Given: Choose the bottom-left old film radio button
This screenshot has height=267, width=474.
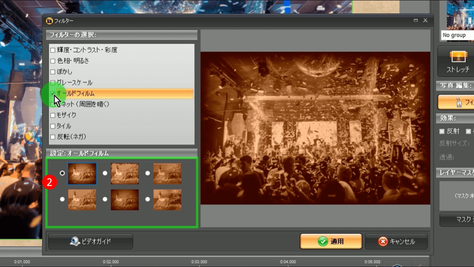Looking at the screenshot, I should click(x=63, y=199).
